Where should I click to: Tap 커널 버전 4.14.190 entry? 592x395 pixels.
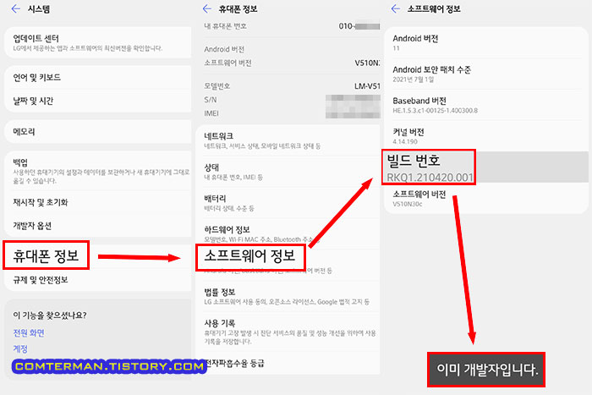click(x=486, y=136)
